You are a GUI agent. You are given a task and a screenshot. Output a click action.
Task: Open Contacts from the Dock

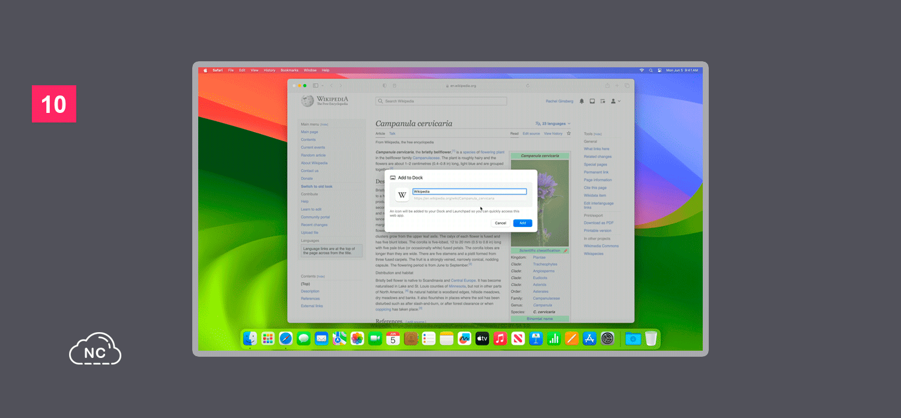click(411, 339)
